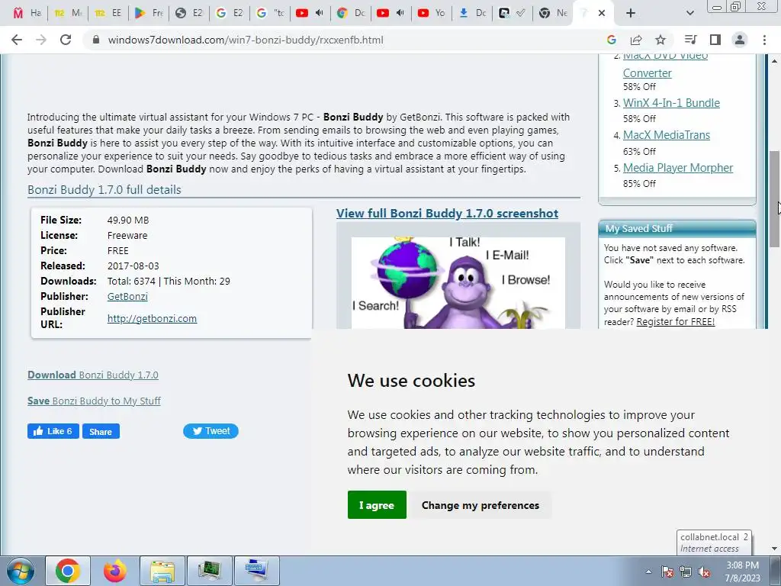Open Action Center flag icon

[667, 572]
